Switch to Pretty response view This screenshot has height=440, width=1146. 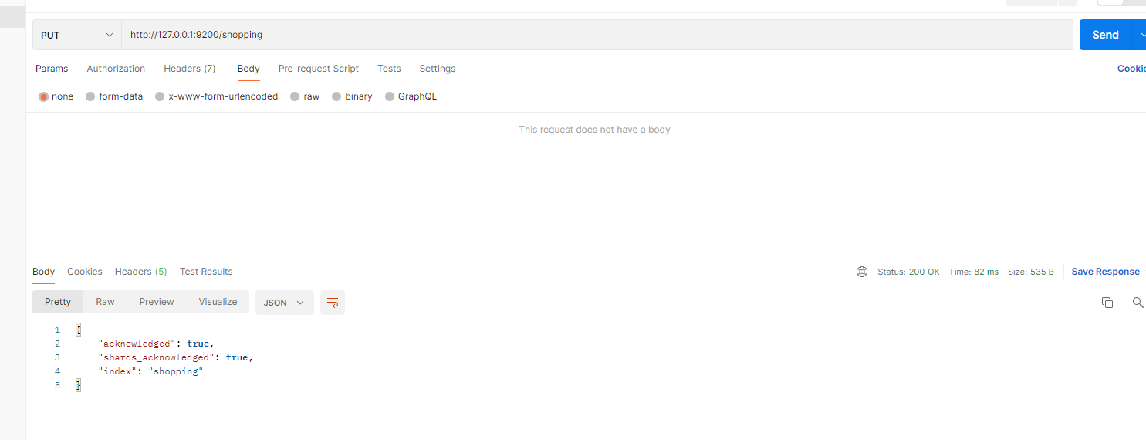(58, 302)
